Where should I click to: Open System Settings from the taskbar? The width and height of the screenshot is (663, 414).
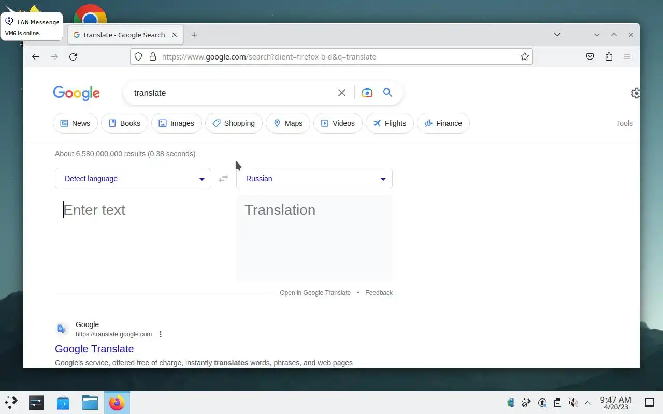click(36, 403)
